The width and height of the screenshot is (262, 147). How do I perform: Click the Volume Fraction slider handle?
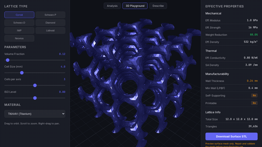(8, 60)
